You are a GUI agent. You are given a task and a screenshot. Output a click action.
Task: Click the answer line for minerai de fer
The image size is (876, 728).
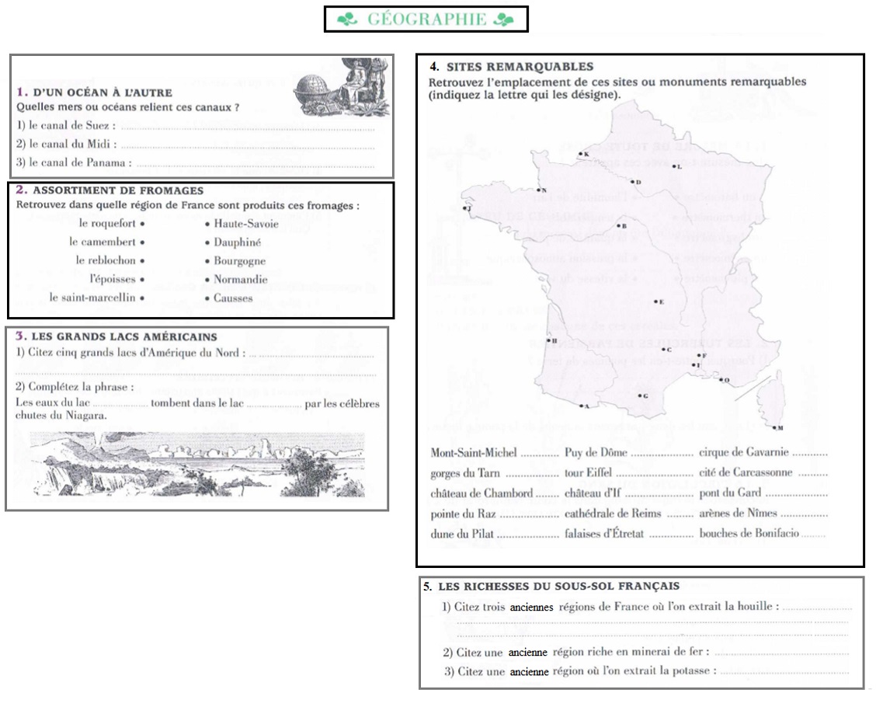tap(780, 653)
